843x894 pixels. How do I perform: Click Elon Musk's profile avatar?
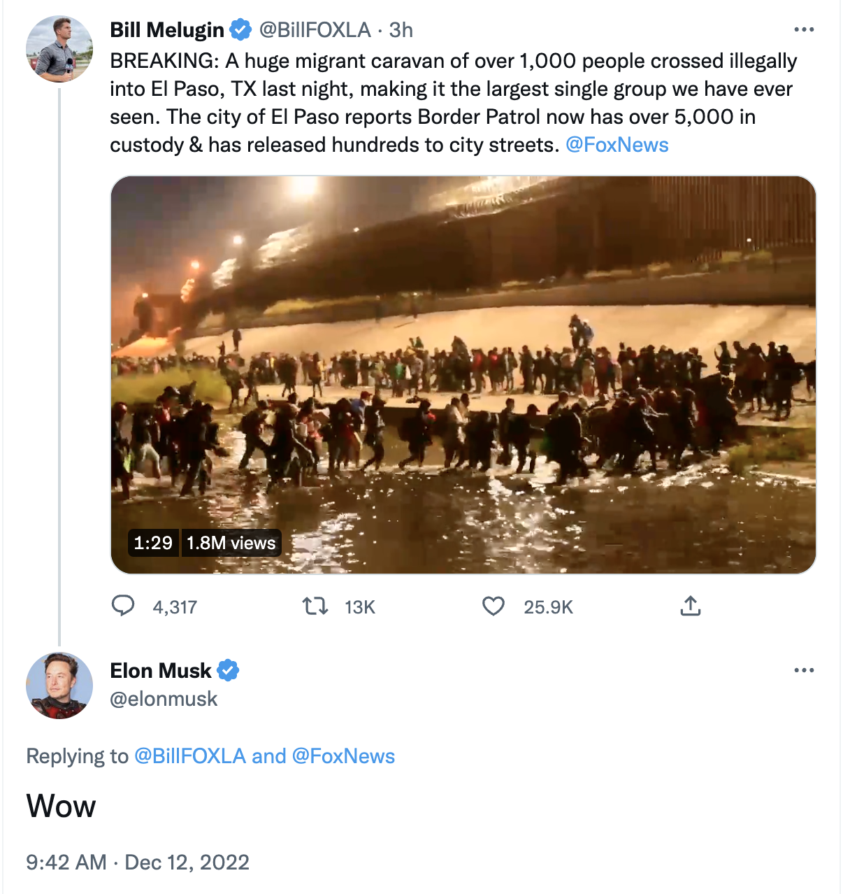point(59,686)
